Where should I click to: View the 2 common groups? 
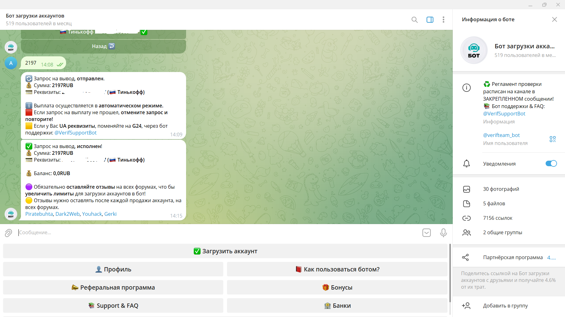[502, 232]
